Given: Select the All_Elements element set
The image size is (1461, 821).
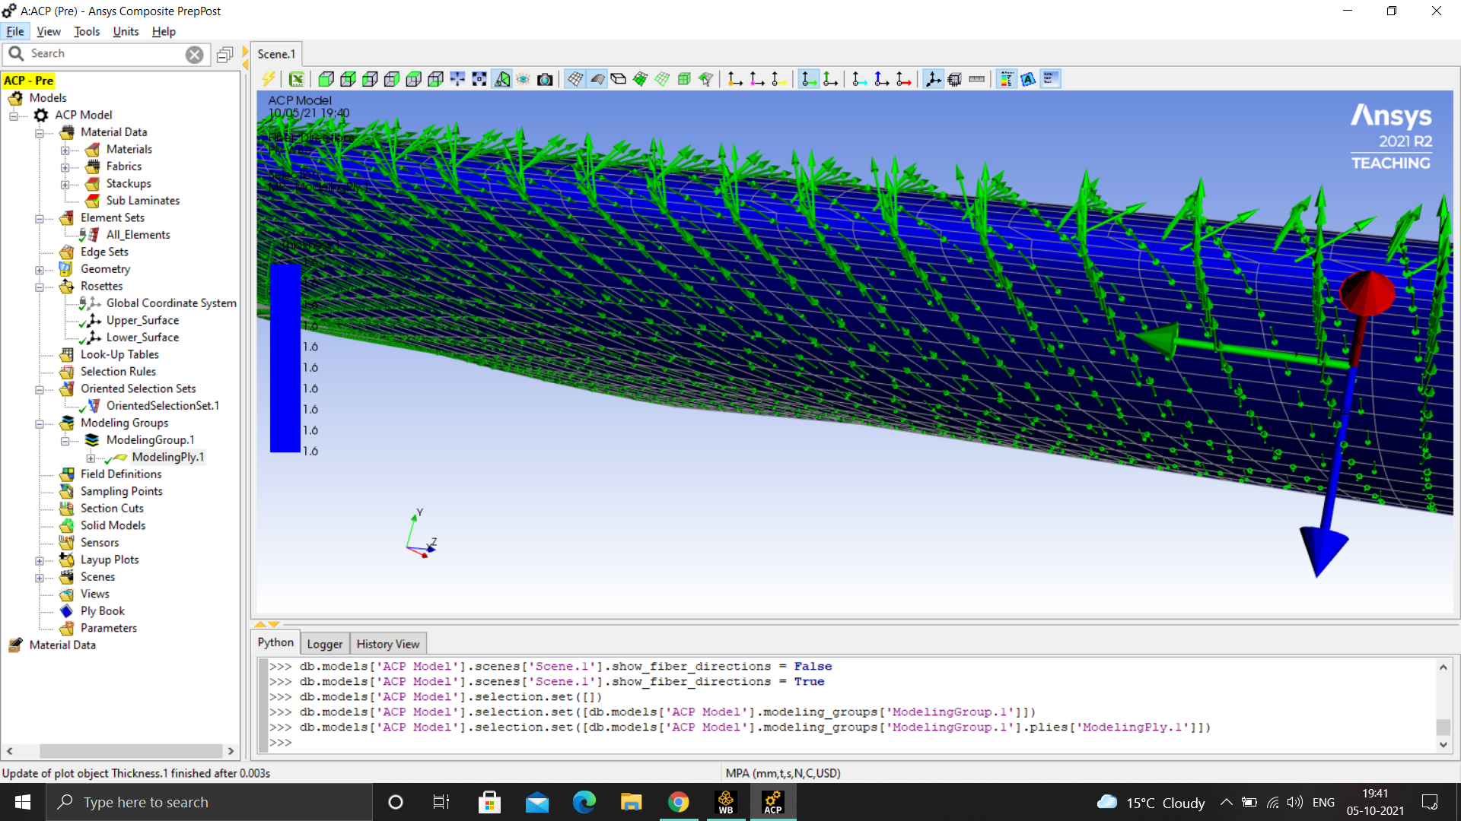Looking at the screenshot, I should tap(138, 235).
